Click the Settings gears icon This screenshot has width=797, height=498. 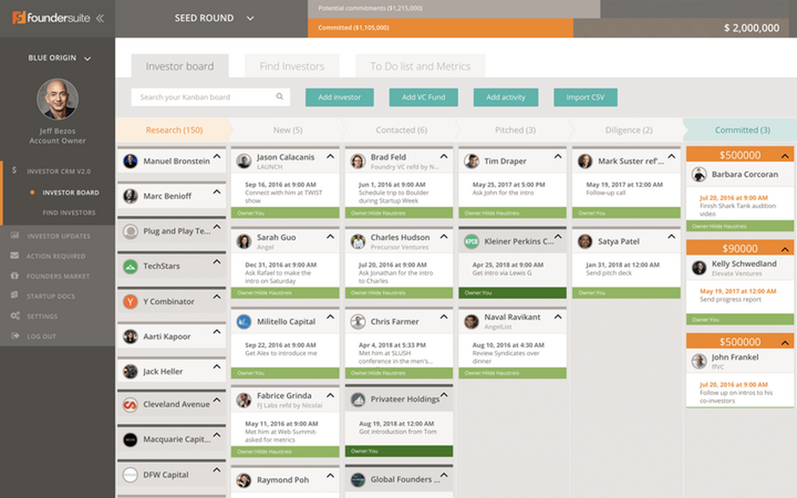pos(14,316)
